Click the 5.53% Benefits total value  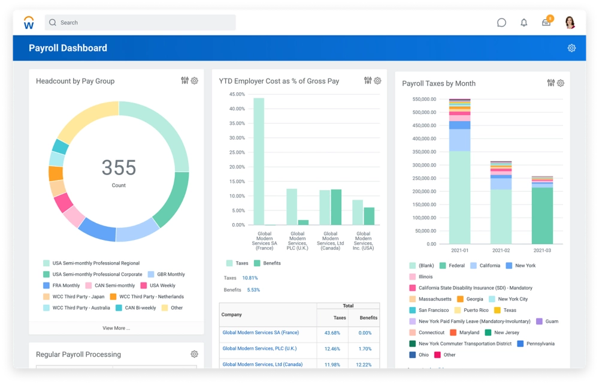point(253,290)
